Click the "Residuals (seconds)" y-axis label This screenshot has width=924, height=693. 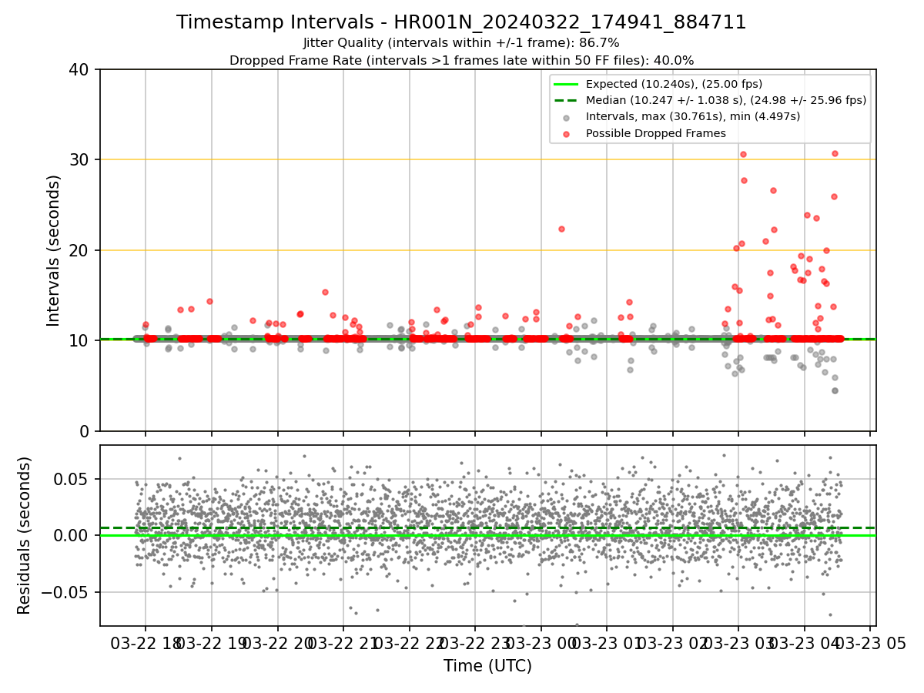pos(25,535)
